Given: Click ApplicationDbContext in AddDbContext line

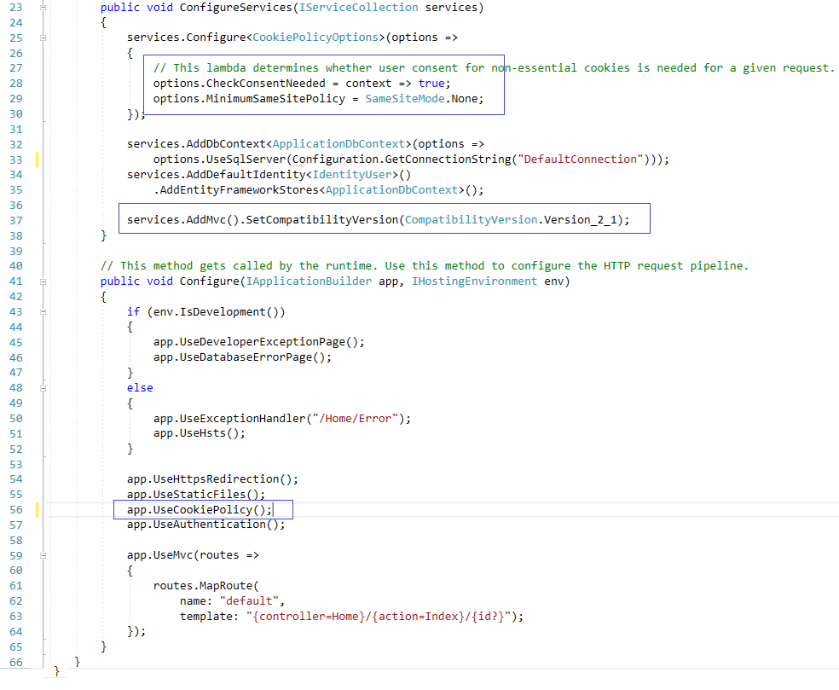Looking at the screenshot, I should 338,144.
